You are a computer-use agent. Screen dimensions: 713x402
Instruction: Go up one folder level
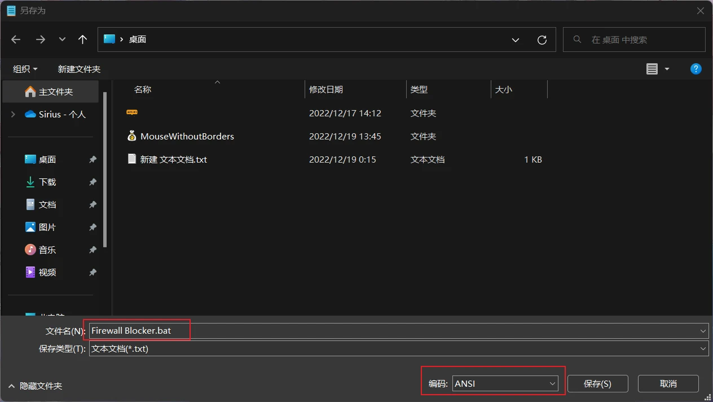pyautogui.click(x=83, y=40)
